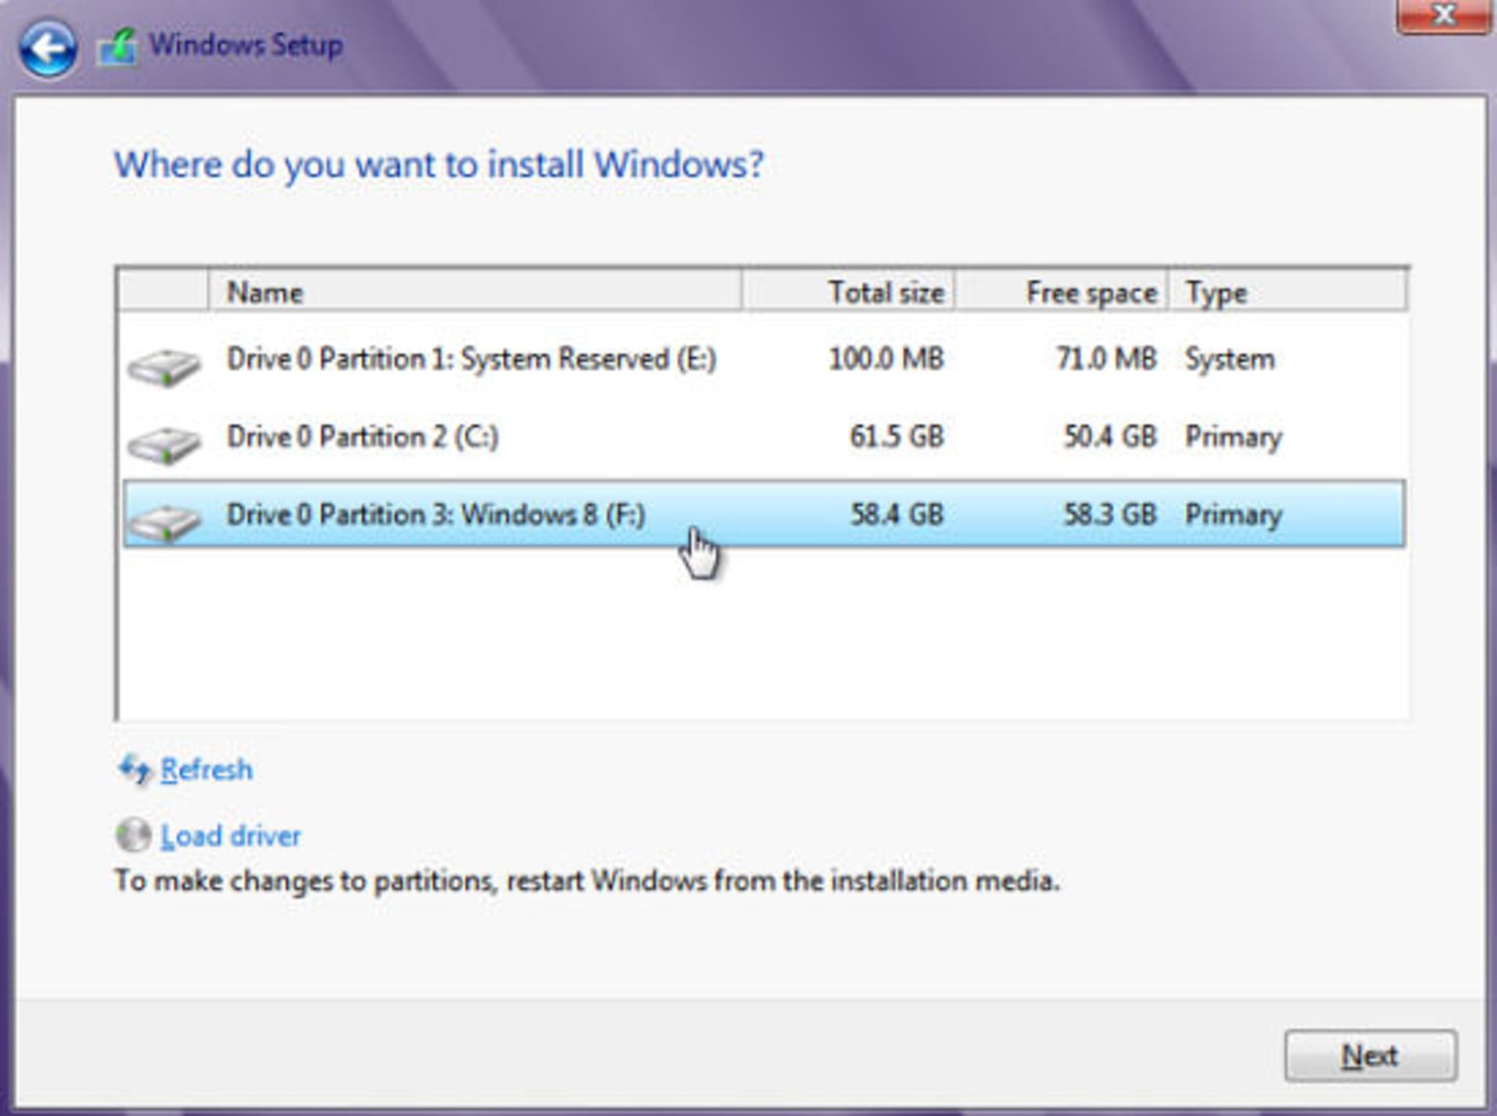The image size is (1497, 1116).
Task: Sort by the Name column header
Action: (475, 292)
